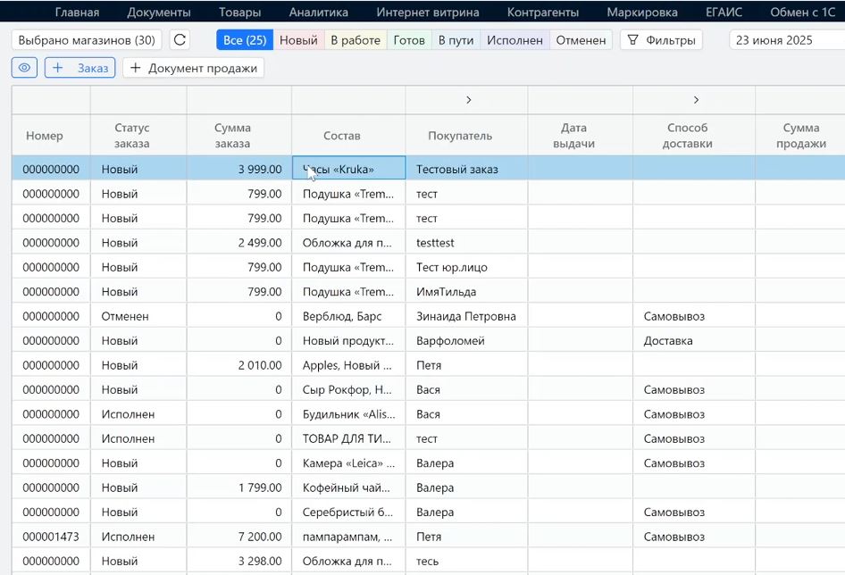Add a new Заказ with plus button
The width and height of the screenshot is (845, 575).
(x=80, y=68)
